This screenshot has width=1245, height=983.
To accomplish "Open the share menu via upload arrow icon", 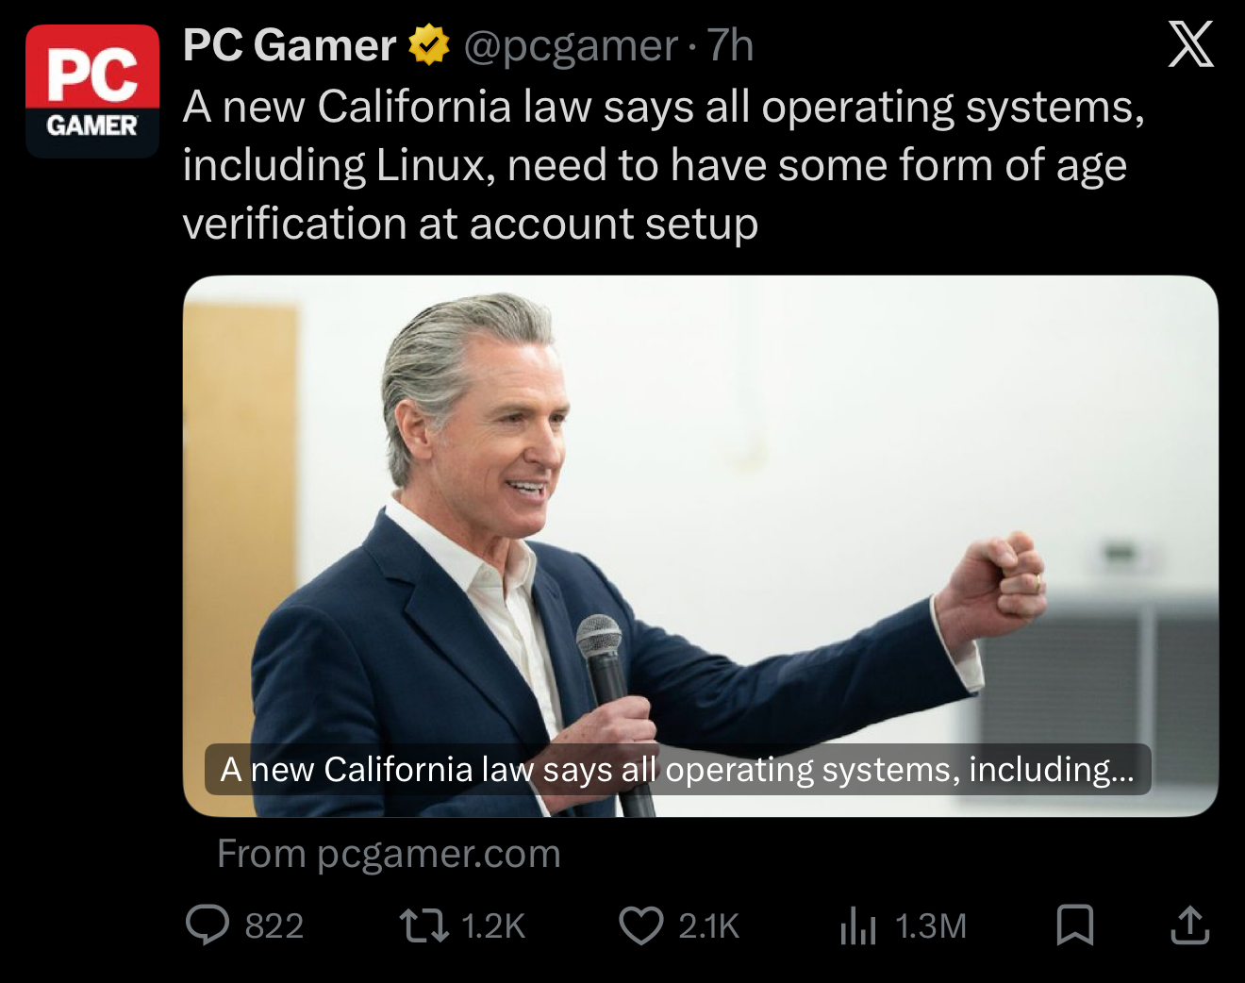I will point(1190,925).
